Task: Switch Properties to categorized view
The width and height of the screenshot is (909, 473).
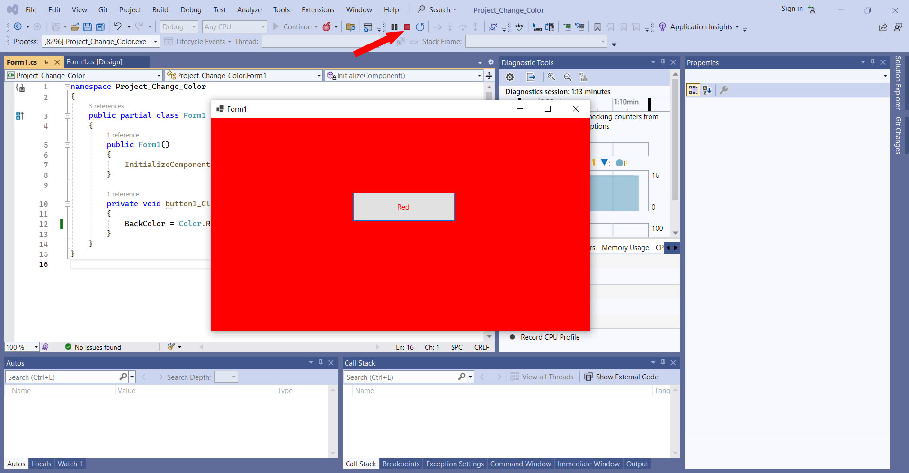Action: coord(693,90)
